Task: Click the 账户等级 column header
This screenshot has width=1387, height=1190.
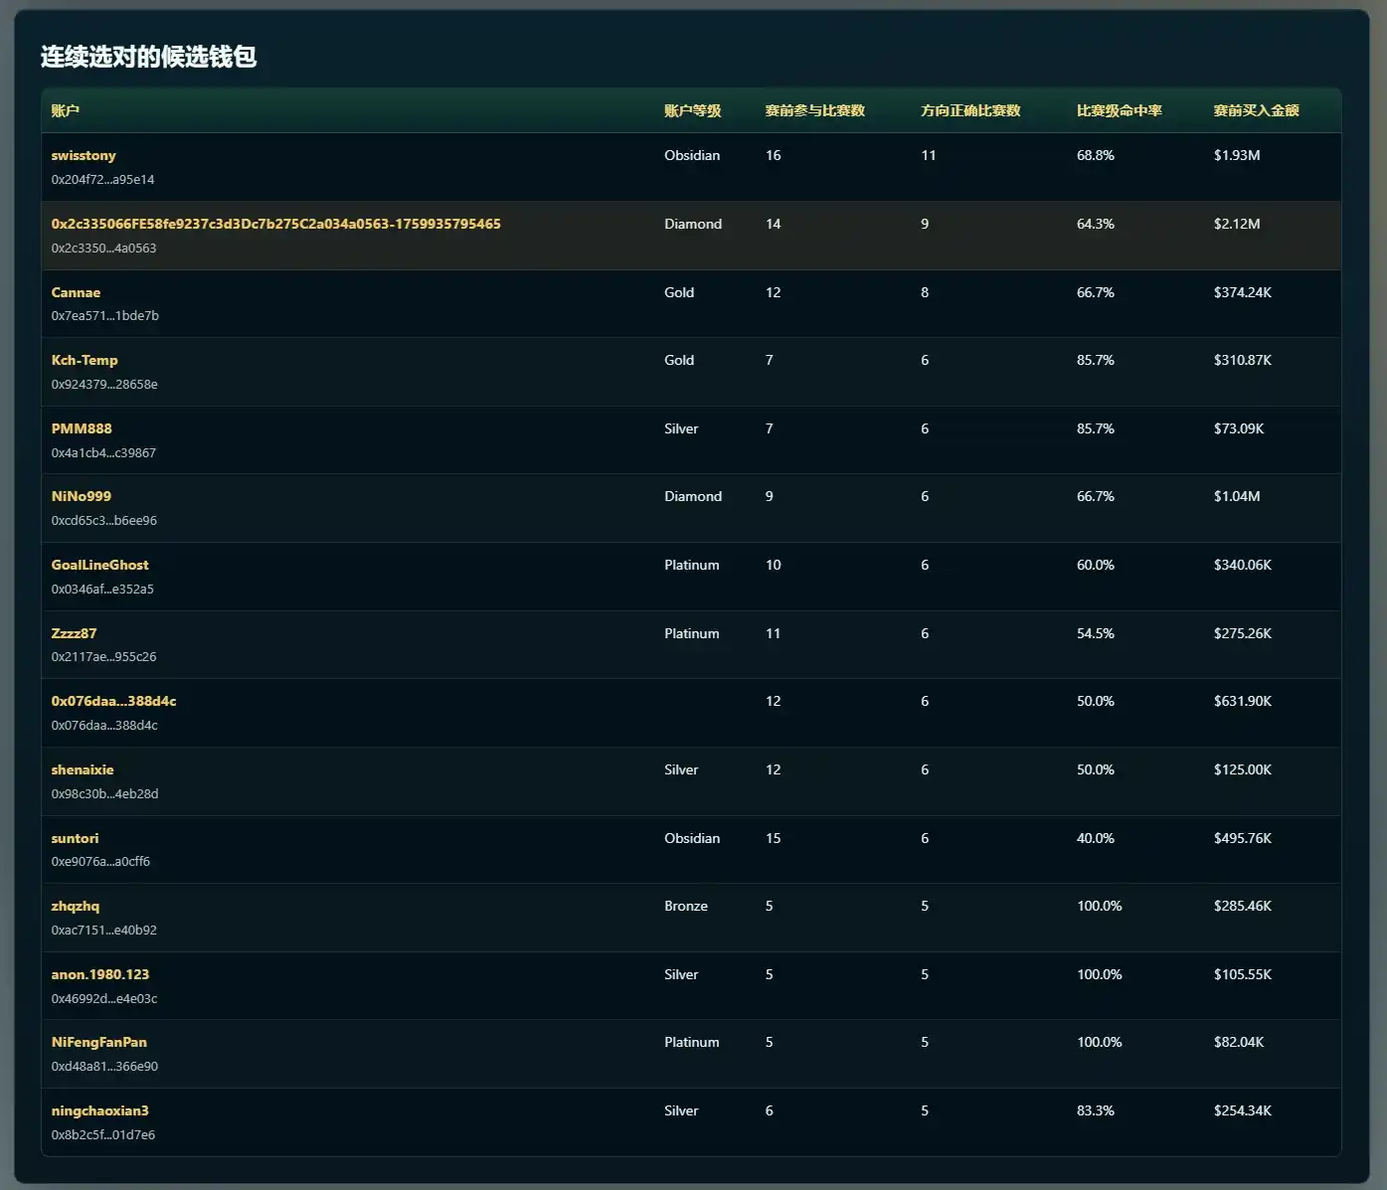Action: [x=693, y=110]
